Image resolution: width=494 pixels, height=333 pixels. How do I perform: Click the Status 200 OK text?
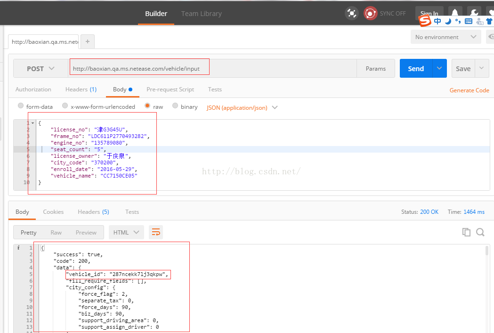tap(420, 211)
